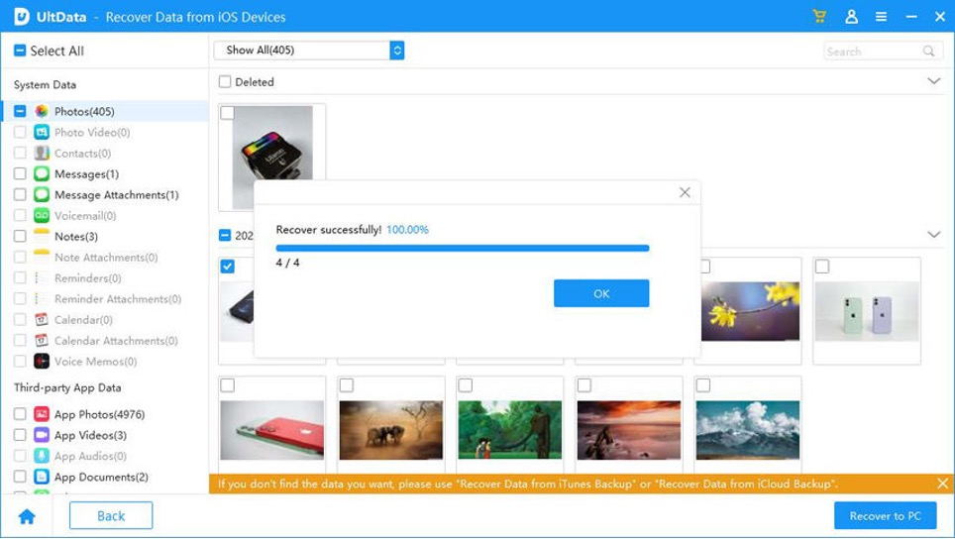Collapse the Deleted section chevron
The width and height of the screenshot is (955, 539).
point(933,81)
